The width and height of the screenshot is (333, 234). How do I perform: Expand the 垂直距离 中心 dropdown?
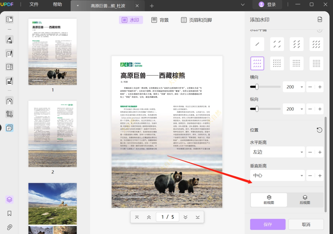point(277,175)
